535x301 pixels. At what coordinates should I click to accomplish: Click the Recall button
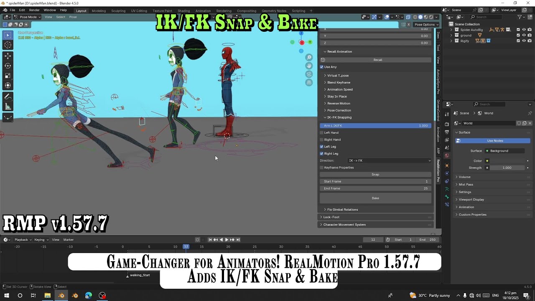pyautogui.click(x=378, y=60)
